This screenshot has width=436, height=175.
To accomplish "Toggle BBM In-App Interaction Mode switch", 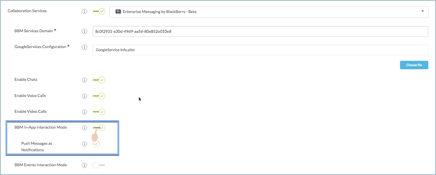I will [99, 128].
